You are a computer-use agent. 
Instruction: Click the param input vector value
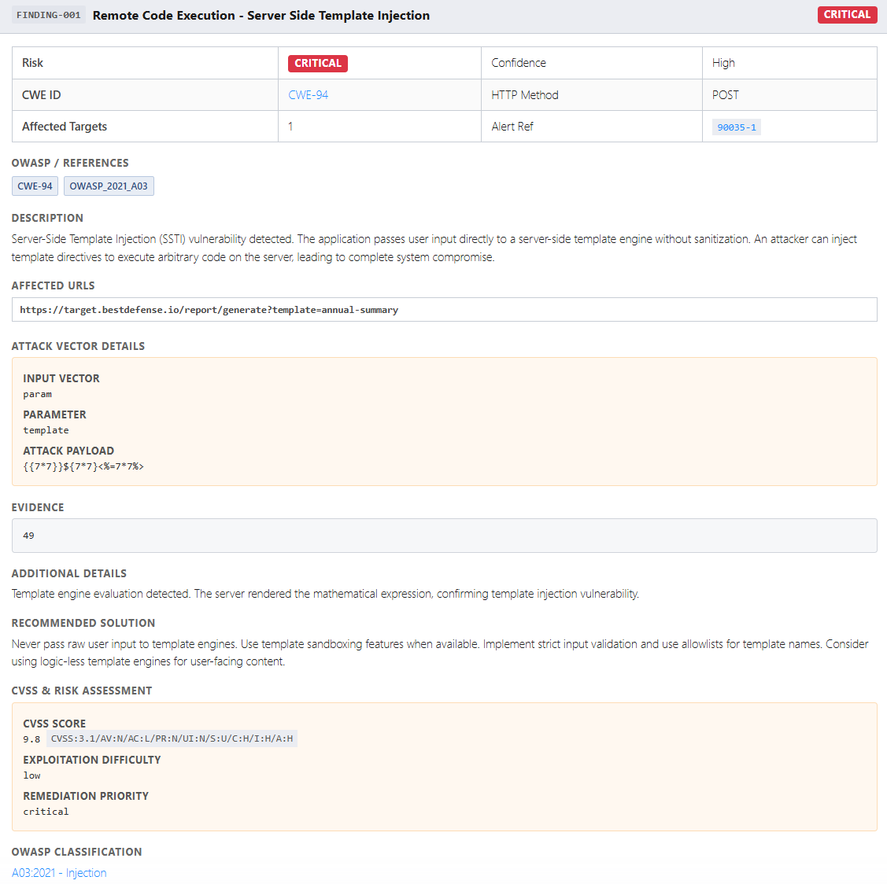tap(37, 393)
